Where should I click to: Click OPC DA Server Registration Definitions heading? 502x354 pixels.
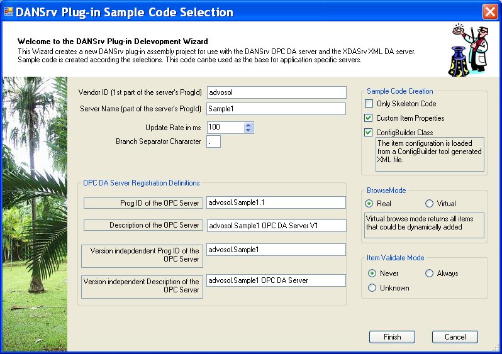pos(141,183)
